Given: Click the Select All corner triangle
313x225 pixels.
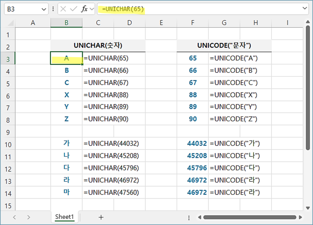Looking at the screenshot, I should (11, 23).
